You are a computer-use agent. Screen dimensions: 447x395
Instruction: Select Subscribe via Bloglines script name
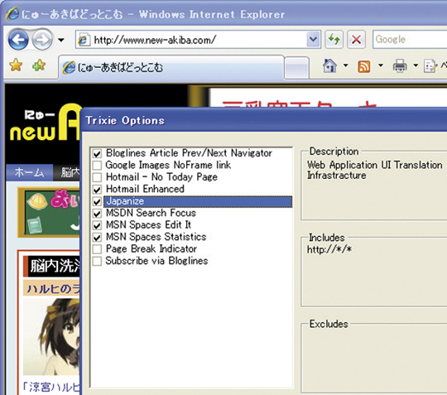pos(156,261)
